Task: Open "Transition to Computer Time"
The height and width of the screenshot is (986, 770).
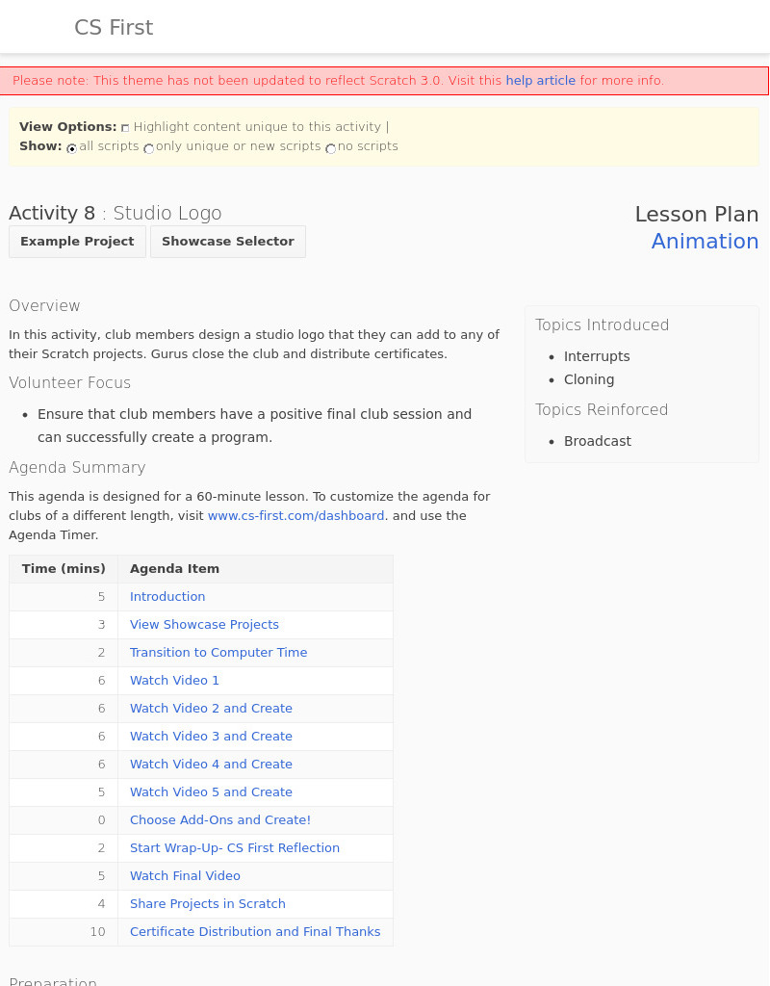Action: [218, 652]
